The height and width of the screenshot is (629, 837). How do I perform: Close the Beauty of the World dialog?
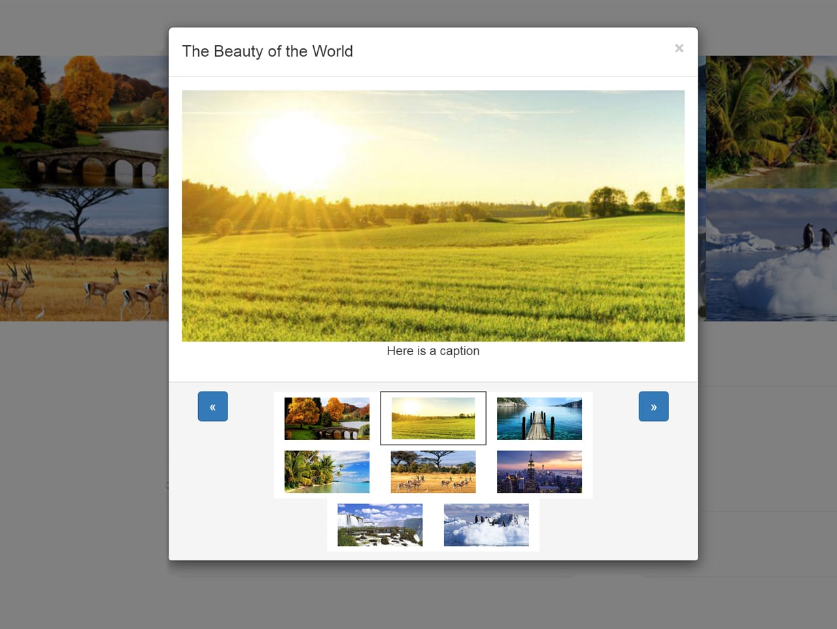point(679,48)
